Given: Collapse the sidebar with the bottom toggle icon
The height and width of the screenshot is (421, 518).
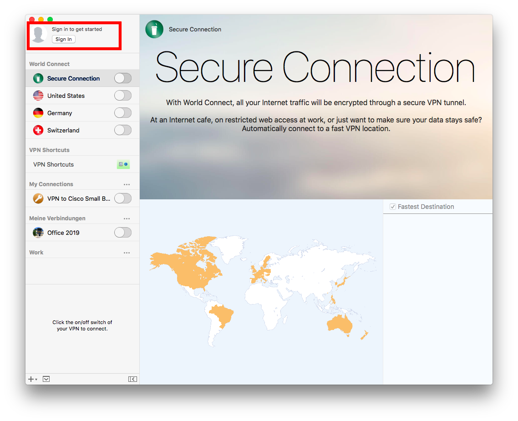Looking at the screenshot, I should (x=132, y=379).
